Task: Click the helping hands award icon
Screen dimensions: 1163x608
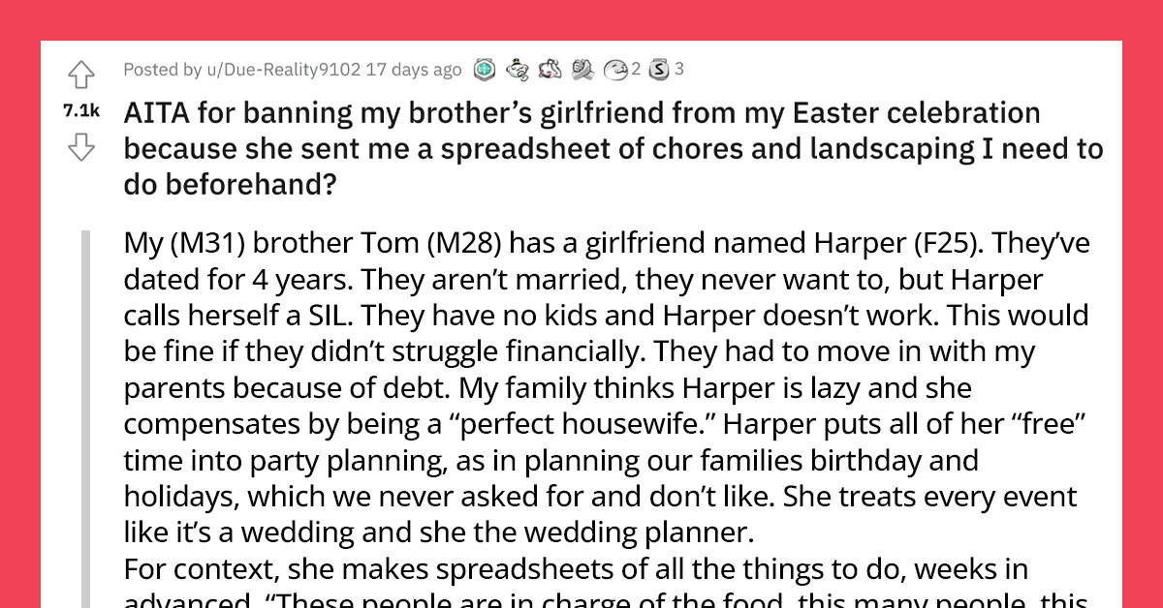Action: pyautogui.click(x=582, y=70)
